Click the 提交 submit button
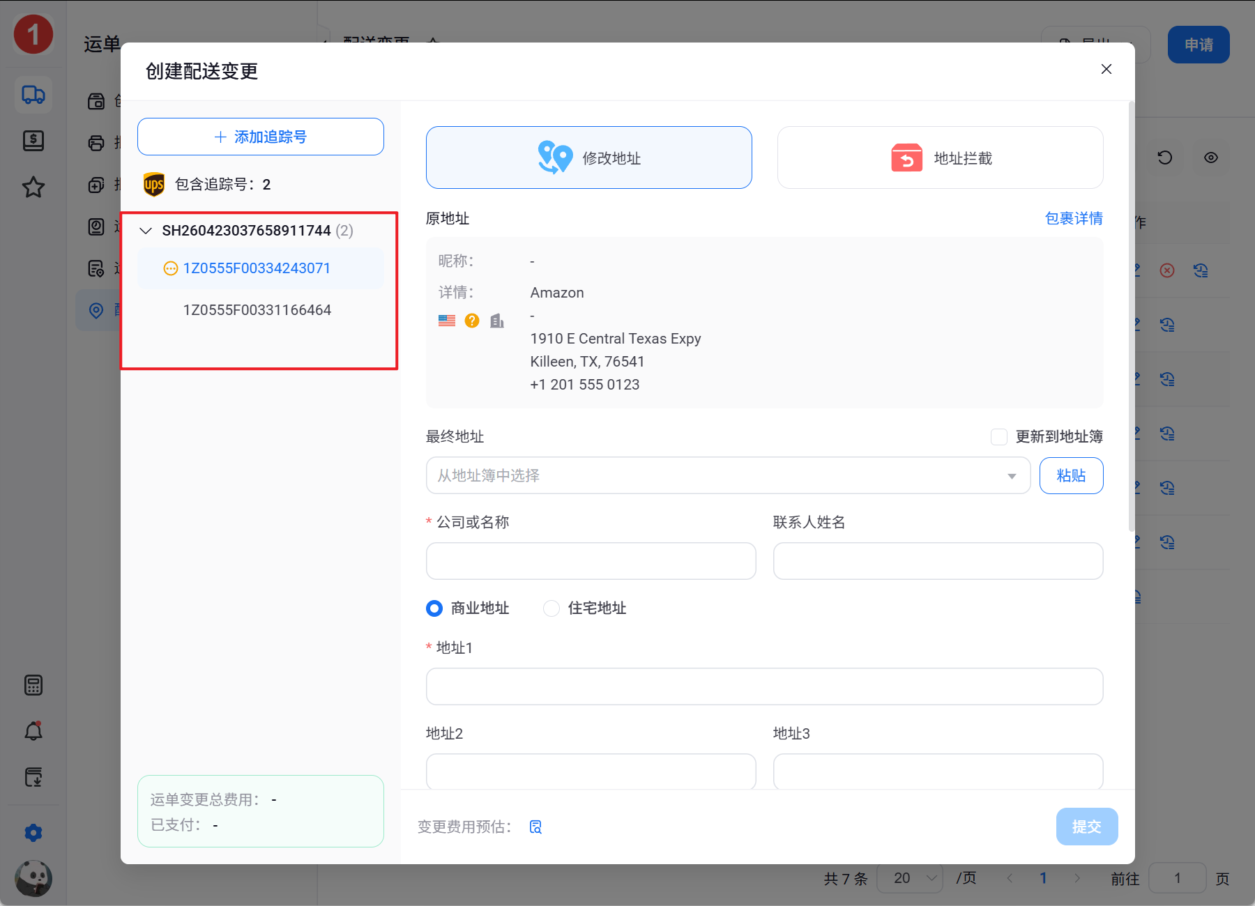1255x906 pixels. pyautogui.click(x=1087, y=827)
